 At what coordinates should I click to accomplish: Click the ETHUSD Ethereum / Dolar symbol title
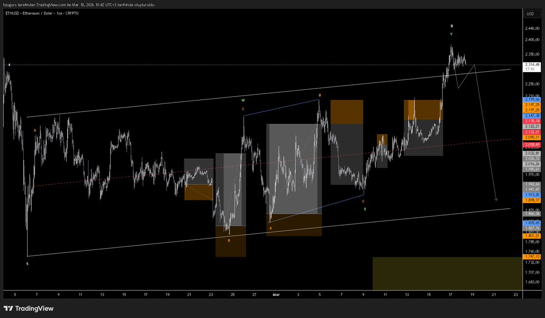coord(42,13)
